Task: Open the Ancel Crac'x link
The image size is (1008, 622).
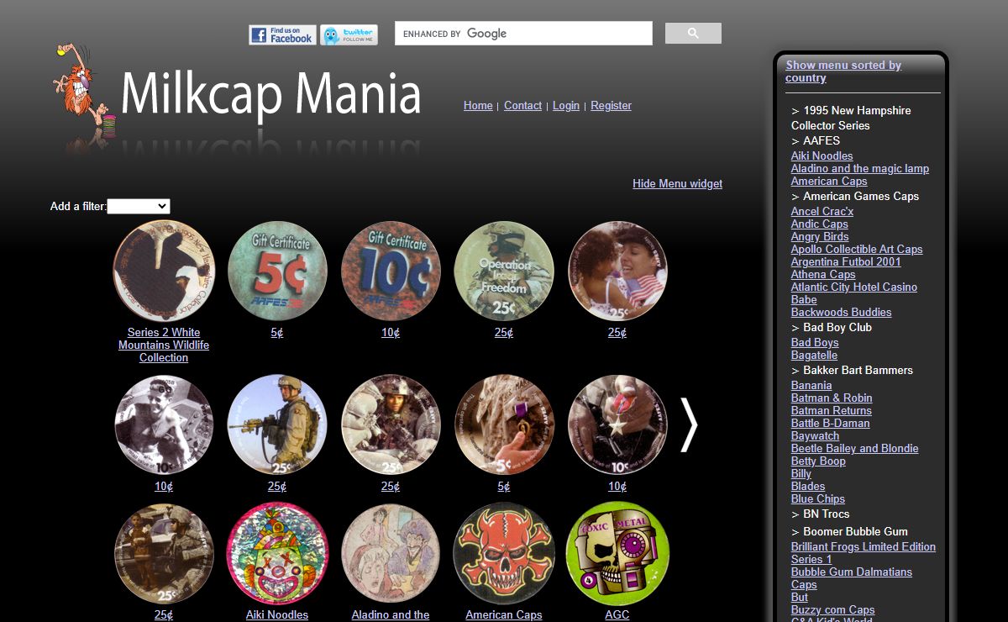Action: click(822, 211)
